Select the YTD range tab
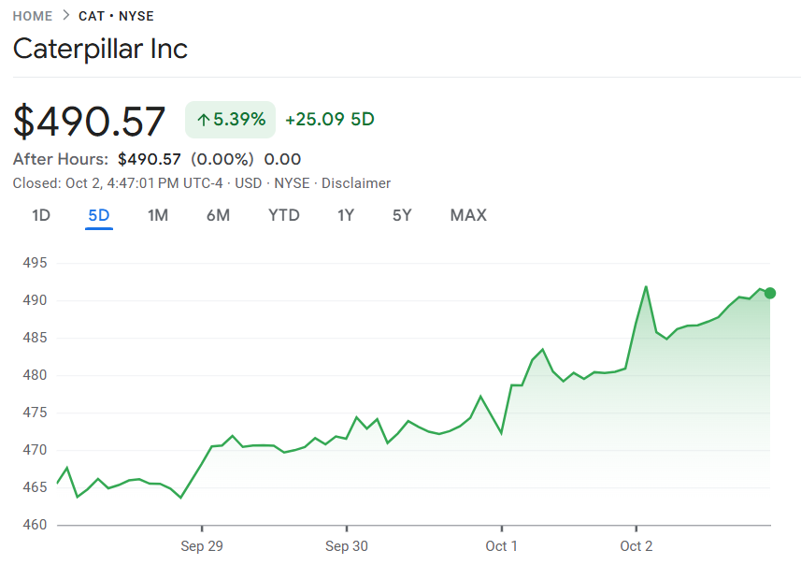 click(284, 215)
